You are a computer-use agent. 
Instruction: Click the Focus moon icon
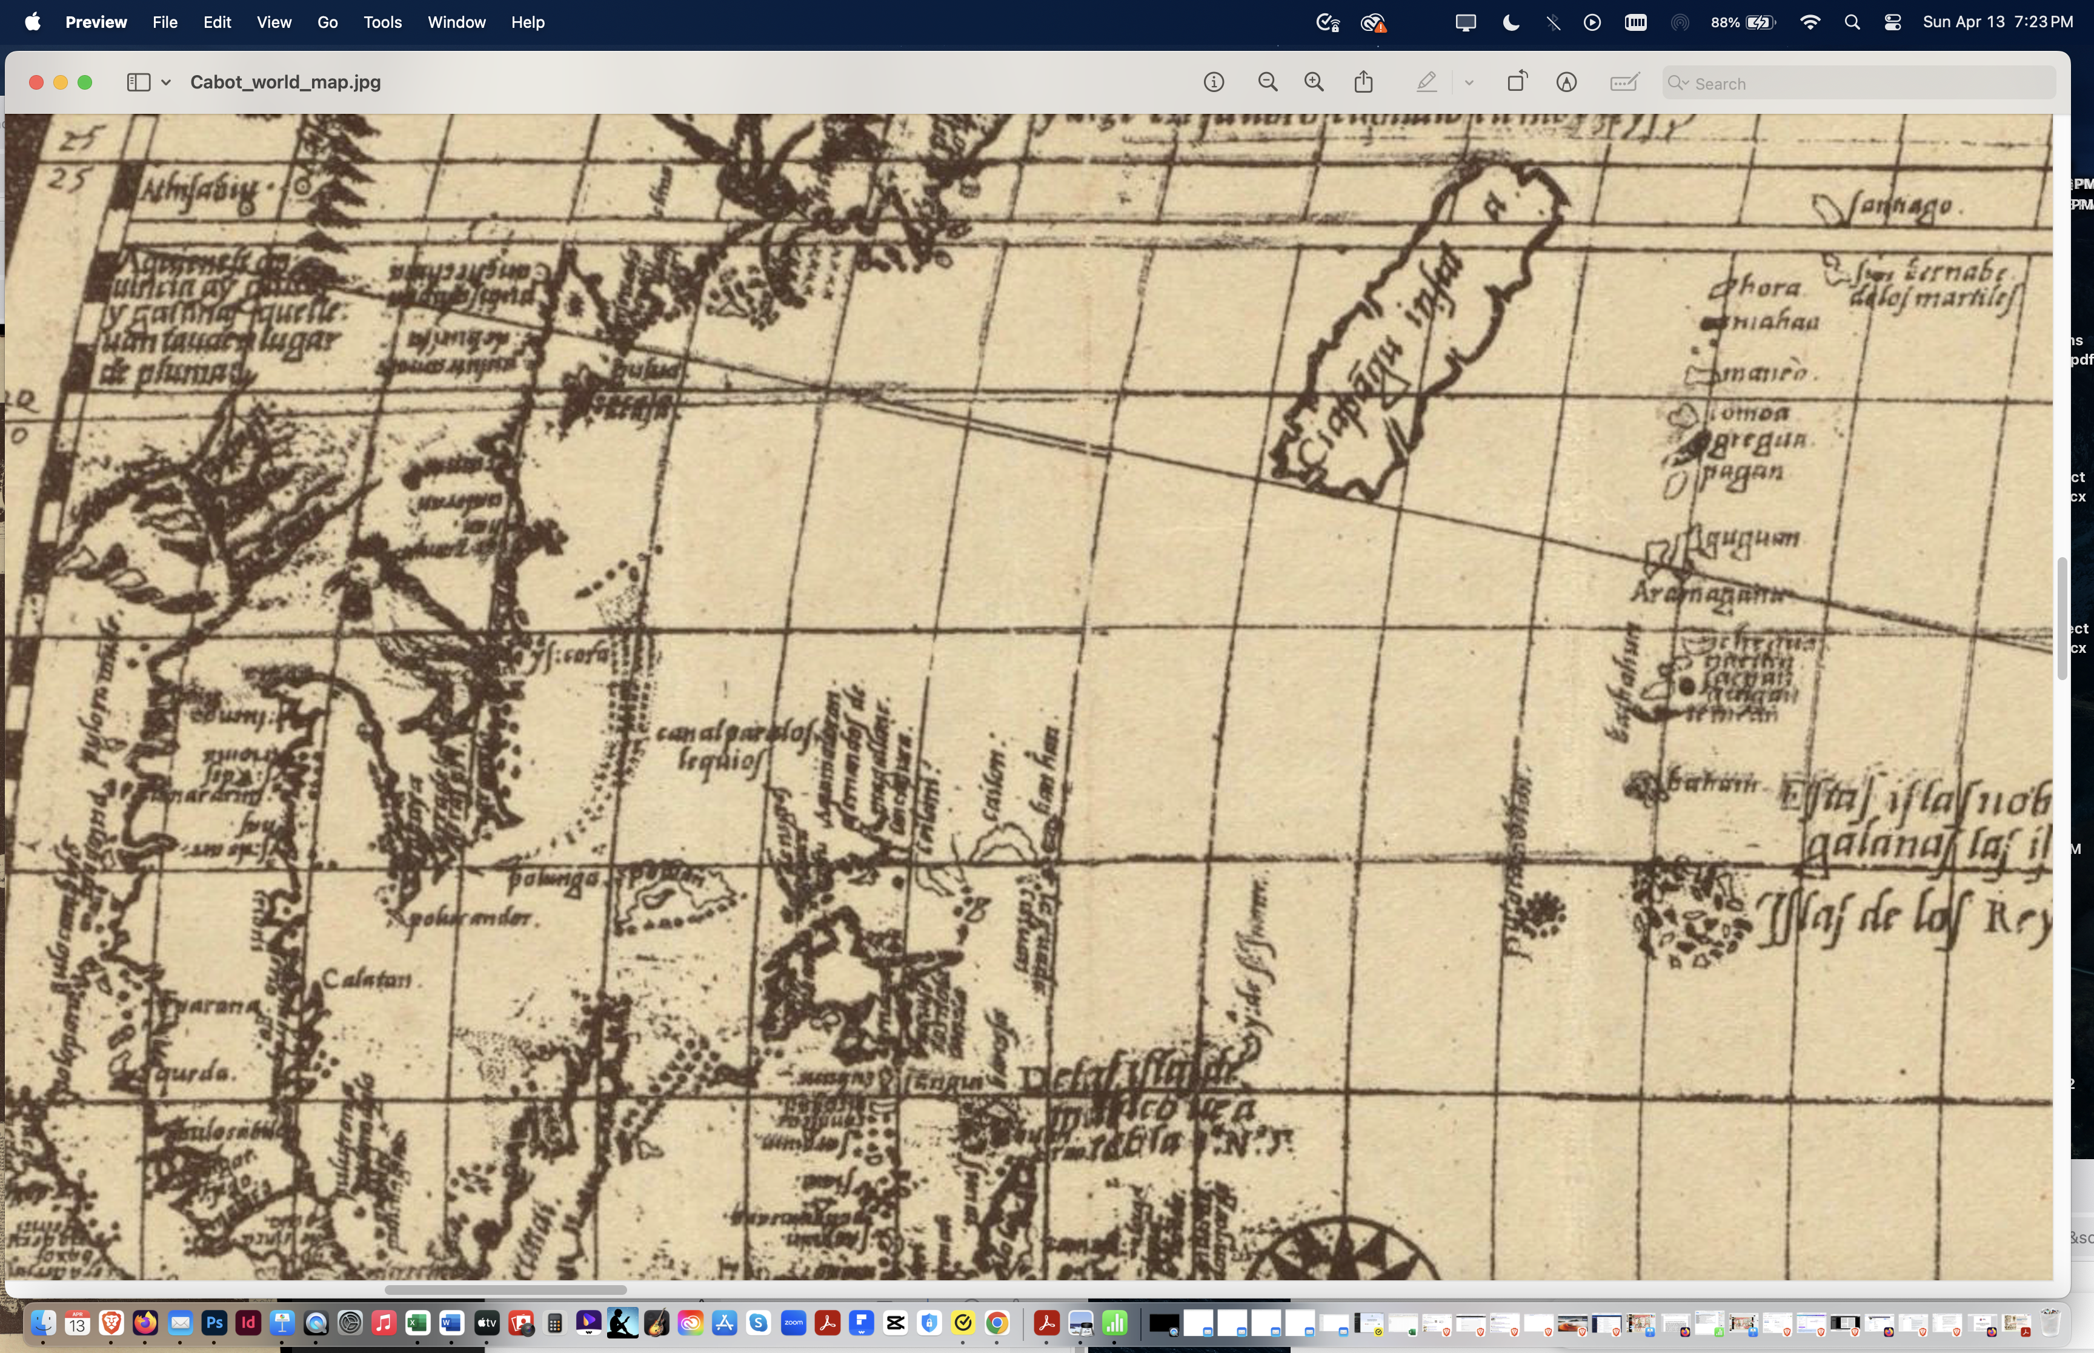pyautogui.click(x=1511, y=22)
